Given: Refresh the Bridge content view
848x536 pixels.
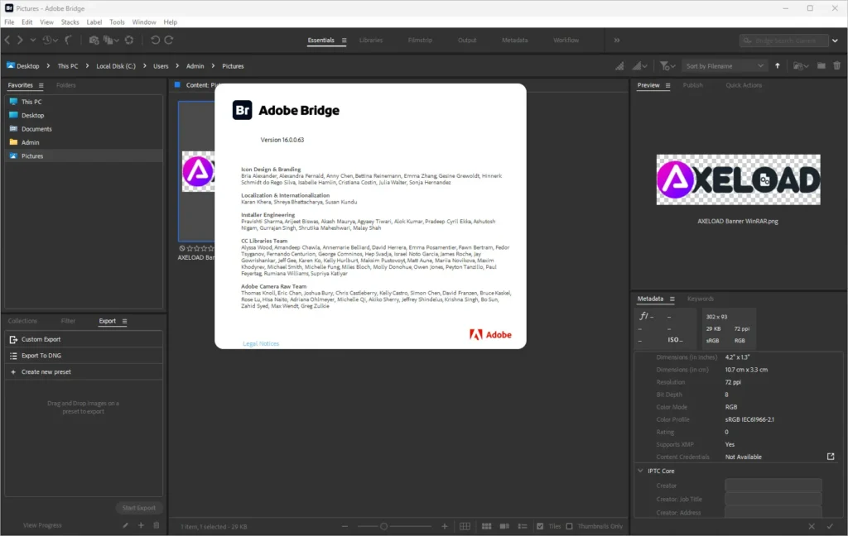Looking at the screenshot, I should click(129, 39).
